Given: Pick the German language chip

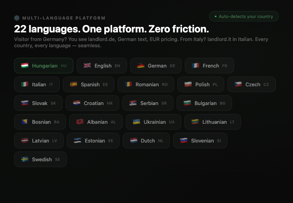Looking at the screenshot, I should click(155, 66).
